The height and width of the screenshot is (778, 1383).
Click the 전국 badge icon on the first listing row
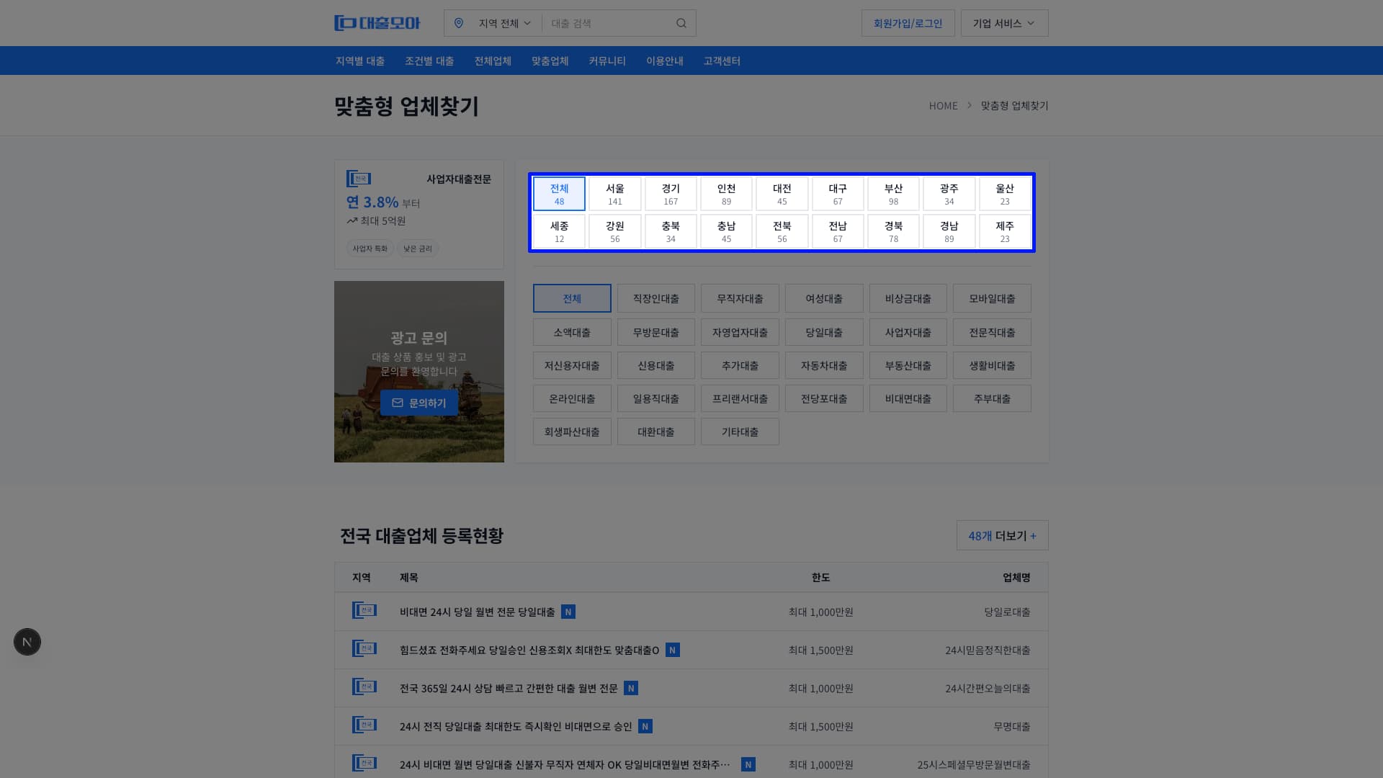[364, 610]
